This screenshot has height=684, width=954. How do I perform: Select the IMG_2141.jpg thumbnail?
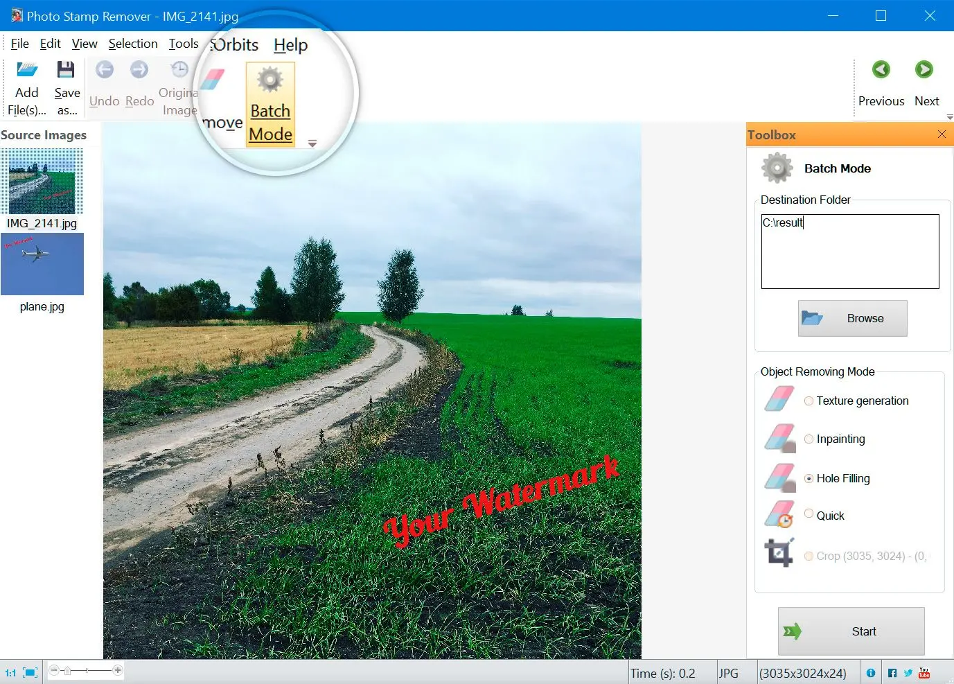point(42,181)
